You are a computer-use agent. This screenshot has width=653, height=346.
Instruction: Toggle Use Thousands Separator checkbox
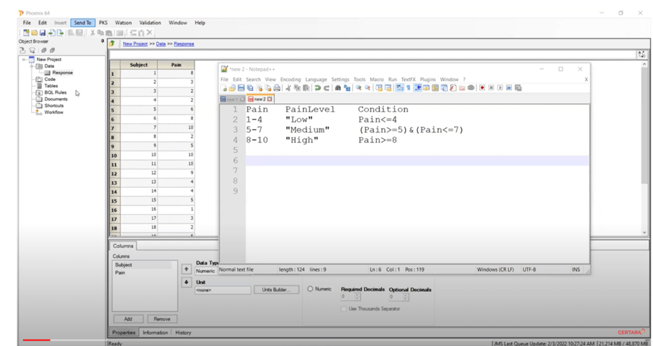(344, 309)
